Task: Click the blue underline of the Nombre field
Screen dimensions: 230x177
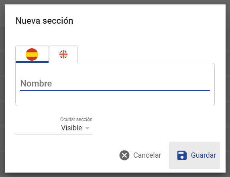Action: (115, 91)
